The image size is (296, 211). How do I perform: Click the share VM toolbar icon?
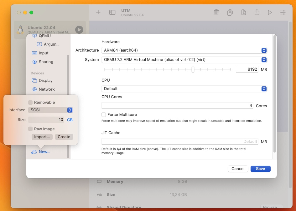point(257,13)
